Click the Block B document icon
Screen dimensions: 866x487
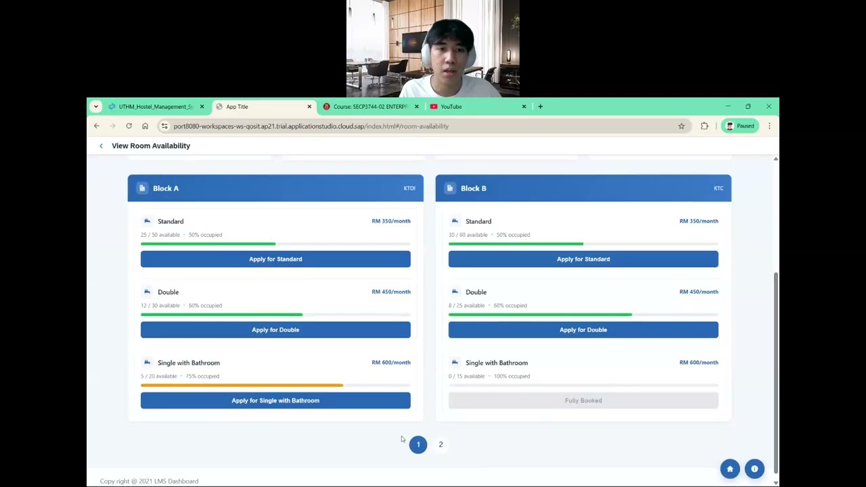coord(449,188)
